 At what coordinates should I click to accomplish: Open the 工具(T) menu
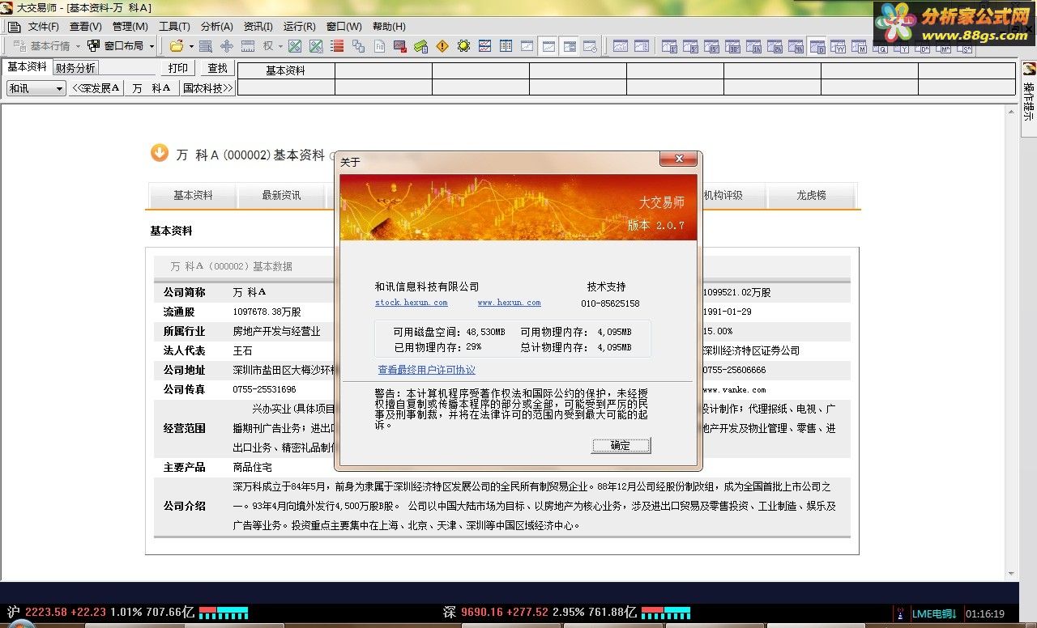coord(174,27)
